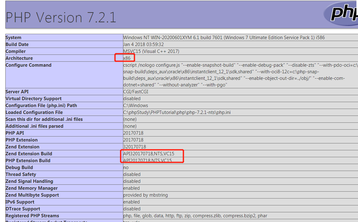Select the "320170718" Zend Extension value

tap(135, 147)
